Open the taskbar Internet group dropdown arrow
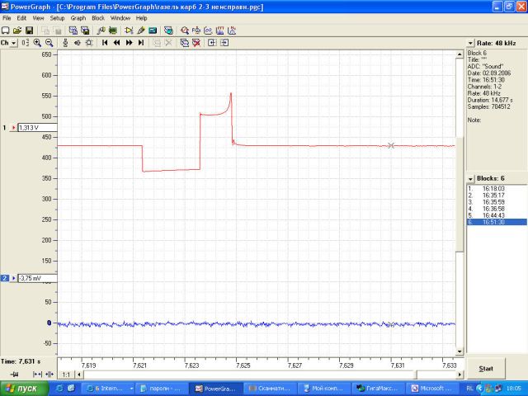This screenshot has width=528, height=396. point(131,389)
